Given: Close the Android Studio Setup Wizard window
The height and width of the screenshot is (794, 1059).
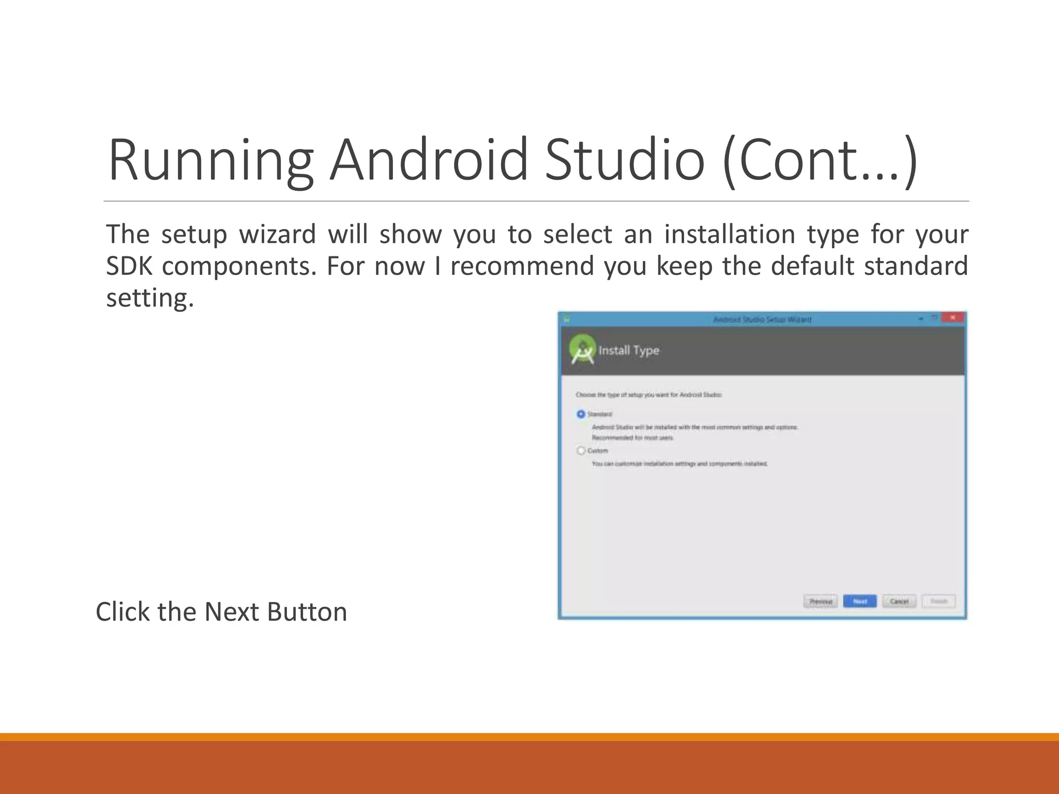Looking at the screenshot, I should 952,318.
